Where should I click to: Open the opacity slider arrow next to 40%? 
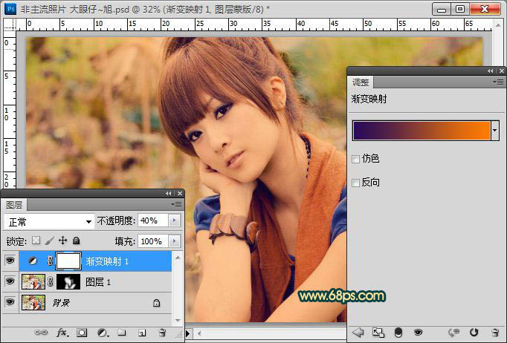(174, 220)
